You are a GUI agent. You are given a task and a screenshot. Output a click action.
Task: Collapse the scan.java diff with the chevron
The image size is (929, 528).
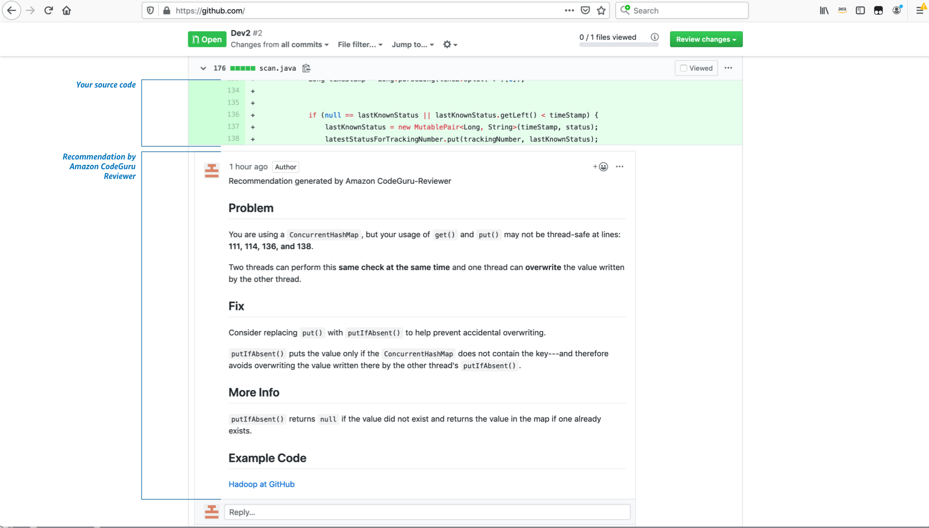[x=203, y=68]
